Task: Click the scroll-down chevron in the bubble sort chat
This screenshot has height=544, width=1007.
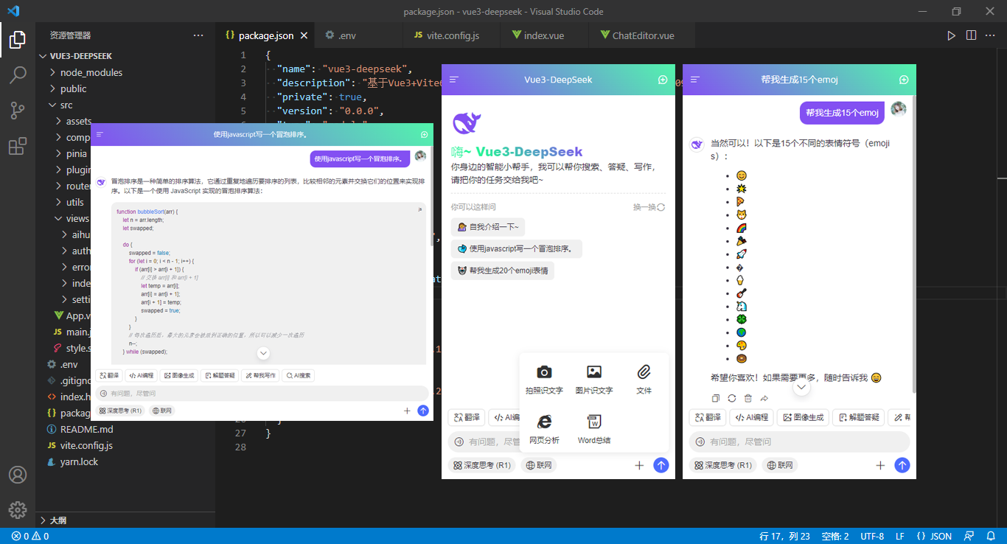Action: coord(263,353)
